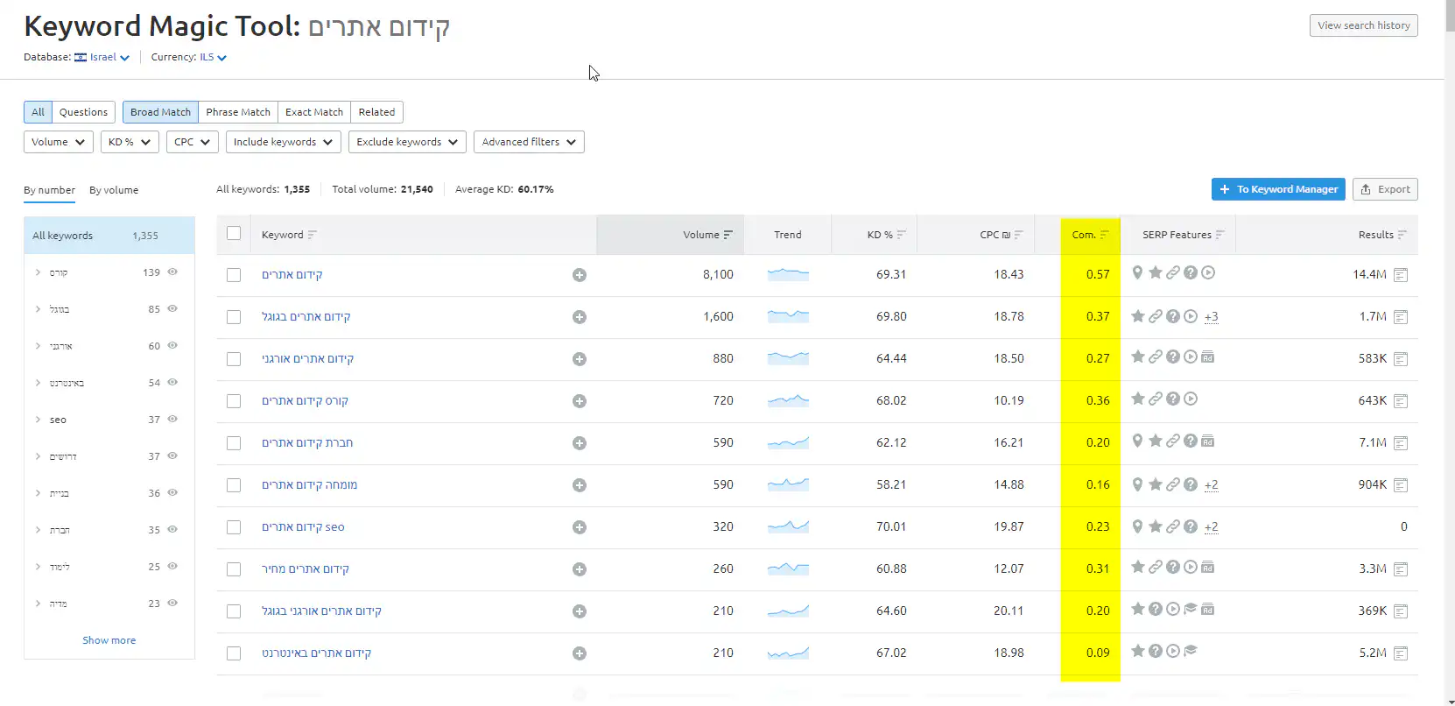Open the Volume filter dropdown

(58, 142)
